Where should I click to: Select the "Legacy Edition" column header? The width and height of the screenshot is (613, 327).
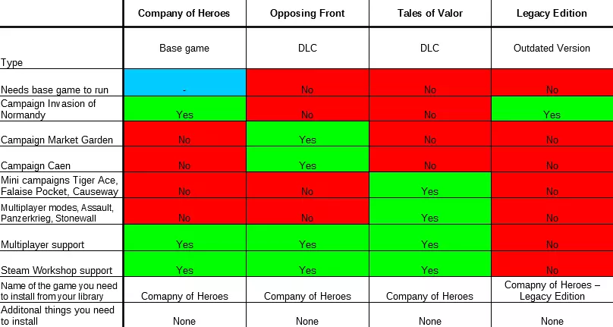tap(552, 13)
